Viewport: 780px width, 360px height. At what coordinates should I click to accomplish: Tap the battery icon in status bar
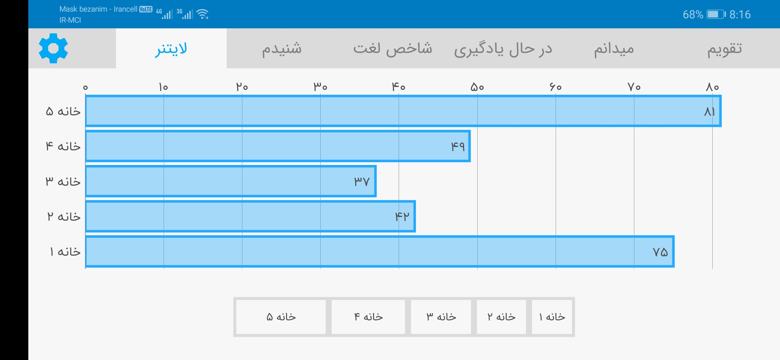click(x=716, y=14)
